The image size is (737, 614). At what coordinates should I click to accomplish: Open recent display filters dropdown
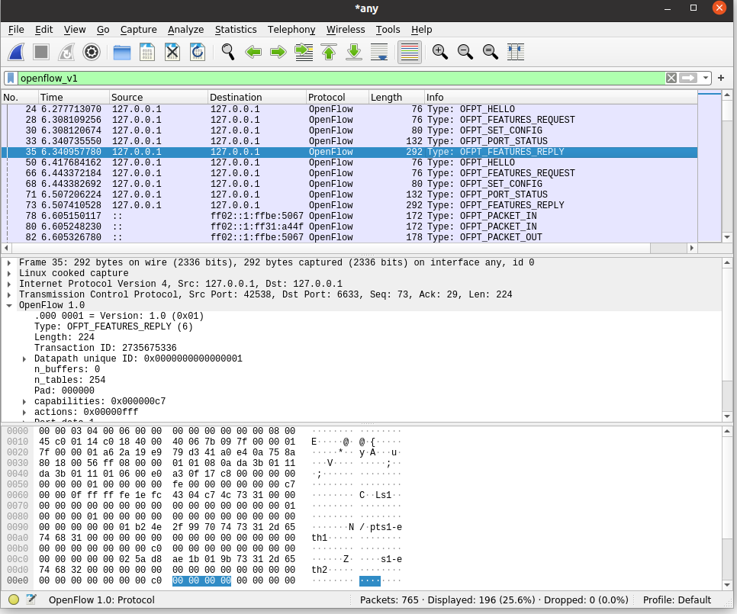706,78
